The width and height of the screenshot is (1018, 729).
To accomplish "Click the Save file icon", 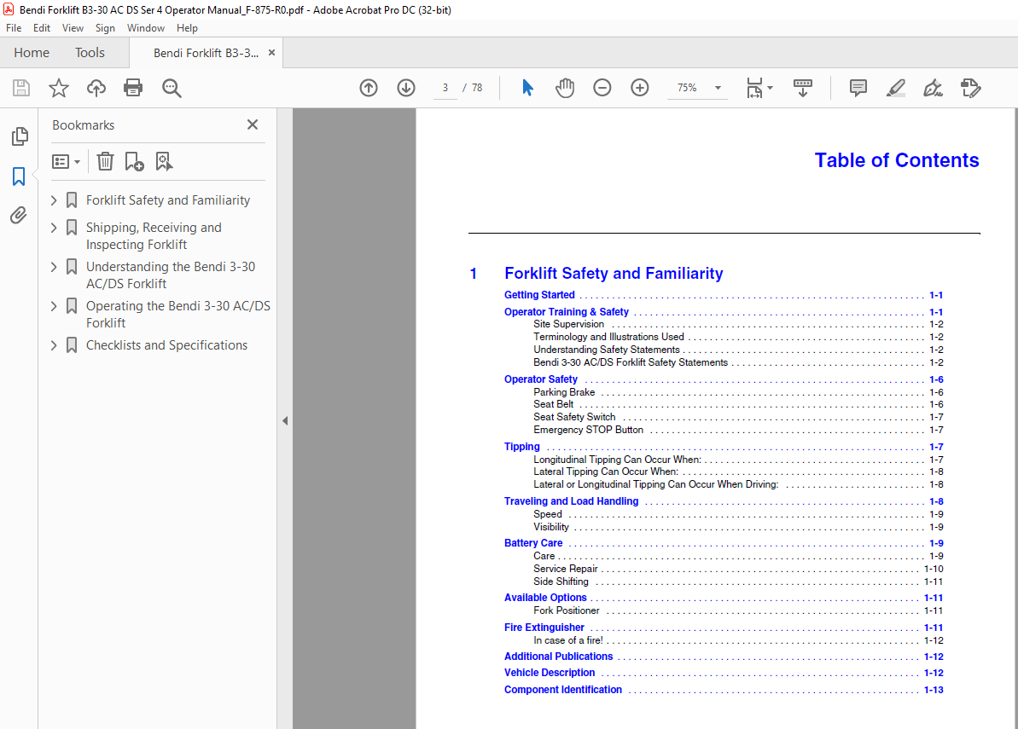I will coord(21,88).
